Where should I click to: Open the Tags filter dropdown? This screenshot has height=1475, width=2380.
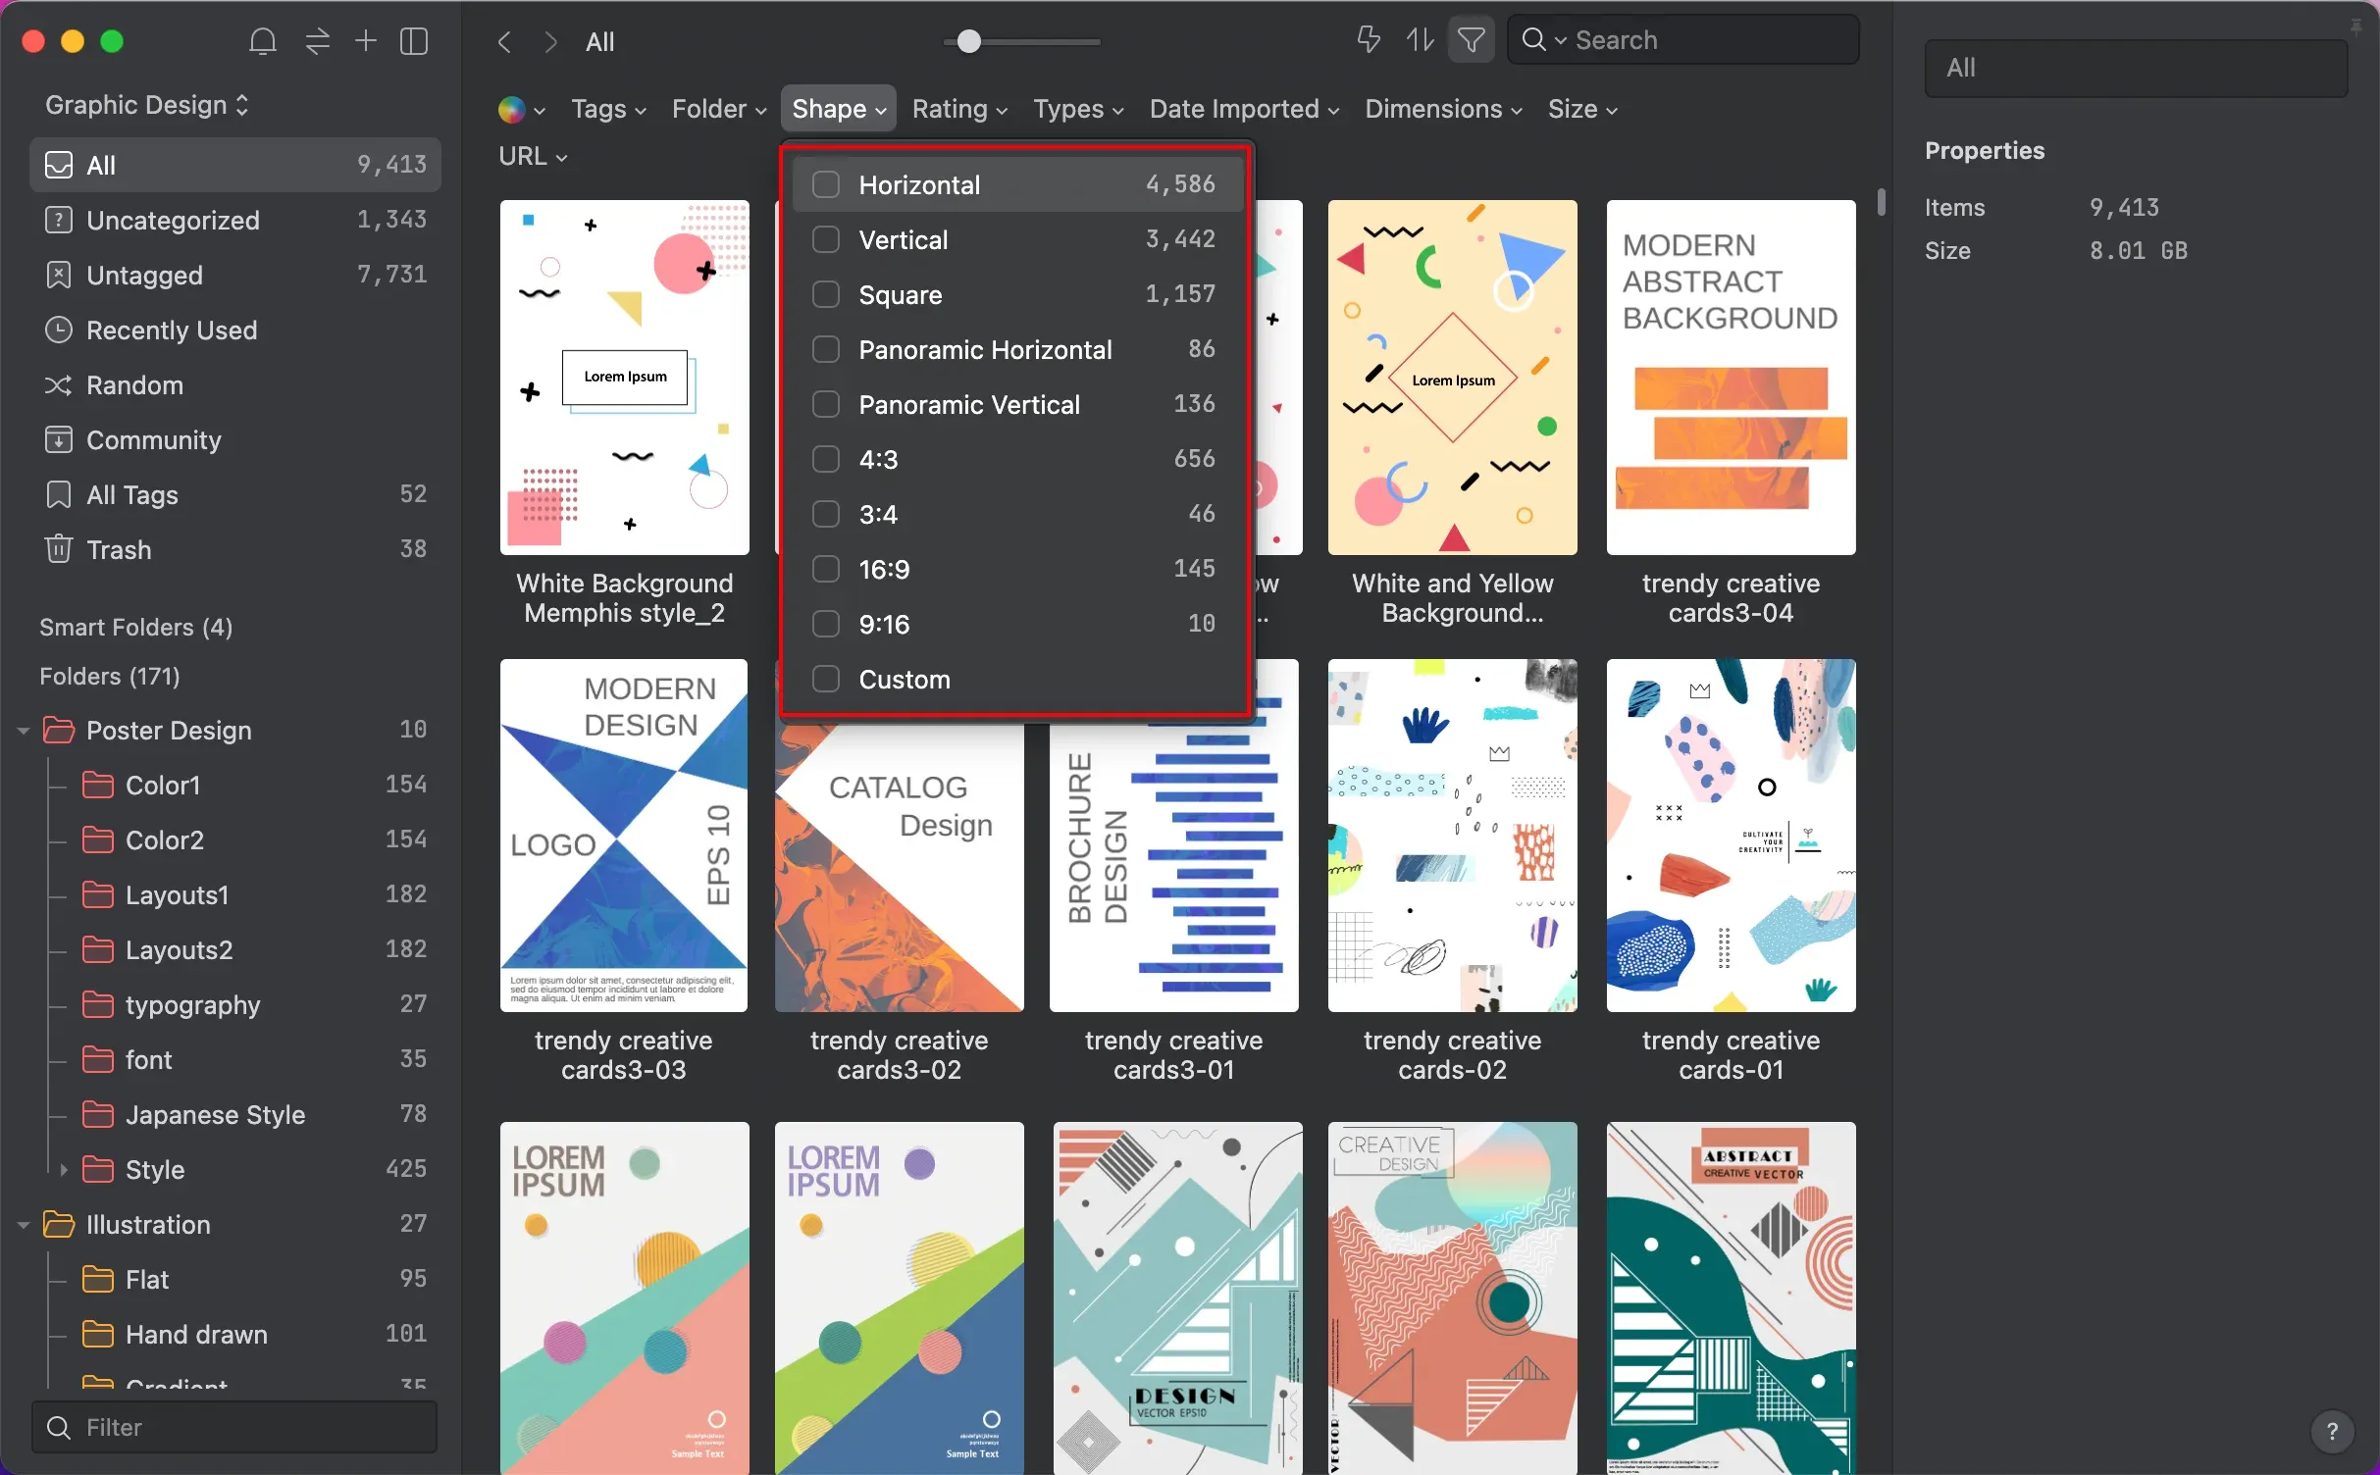pos(608,109)
